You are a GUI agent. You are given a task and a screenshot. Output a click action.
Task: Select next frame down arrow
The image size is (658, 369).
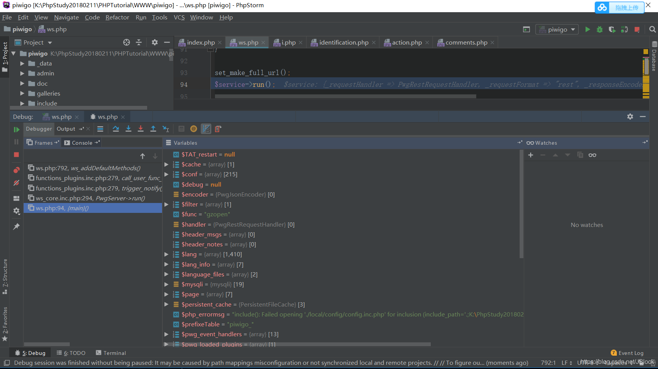point(155,156)
